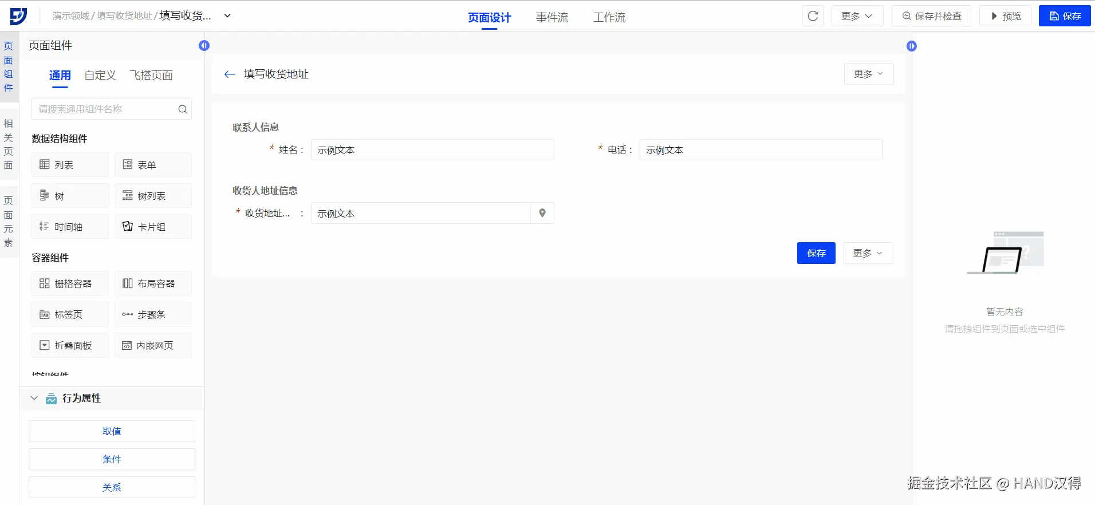Click the 收货地址 input field
Image resolution: width=1095 pixels, height=505 pixels.
pos(421,213)
